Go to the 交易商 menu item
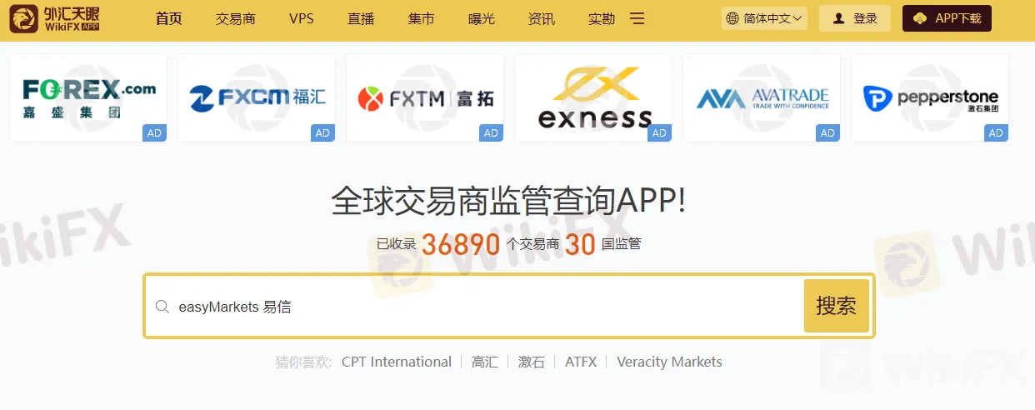 coord(236,18)
